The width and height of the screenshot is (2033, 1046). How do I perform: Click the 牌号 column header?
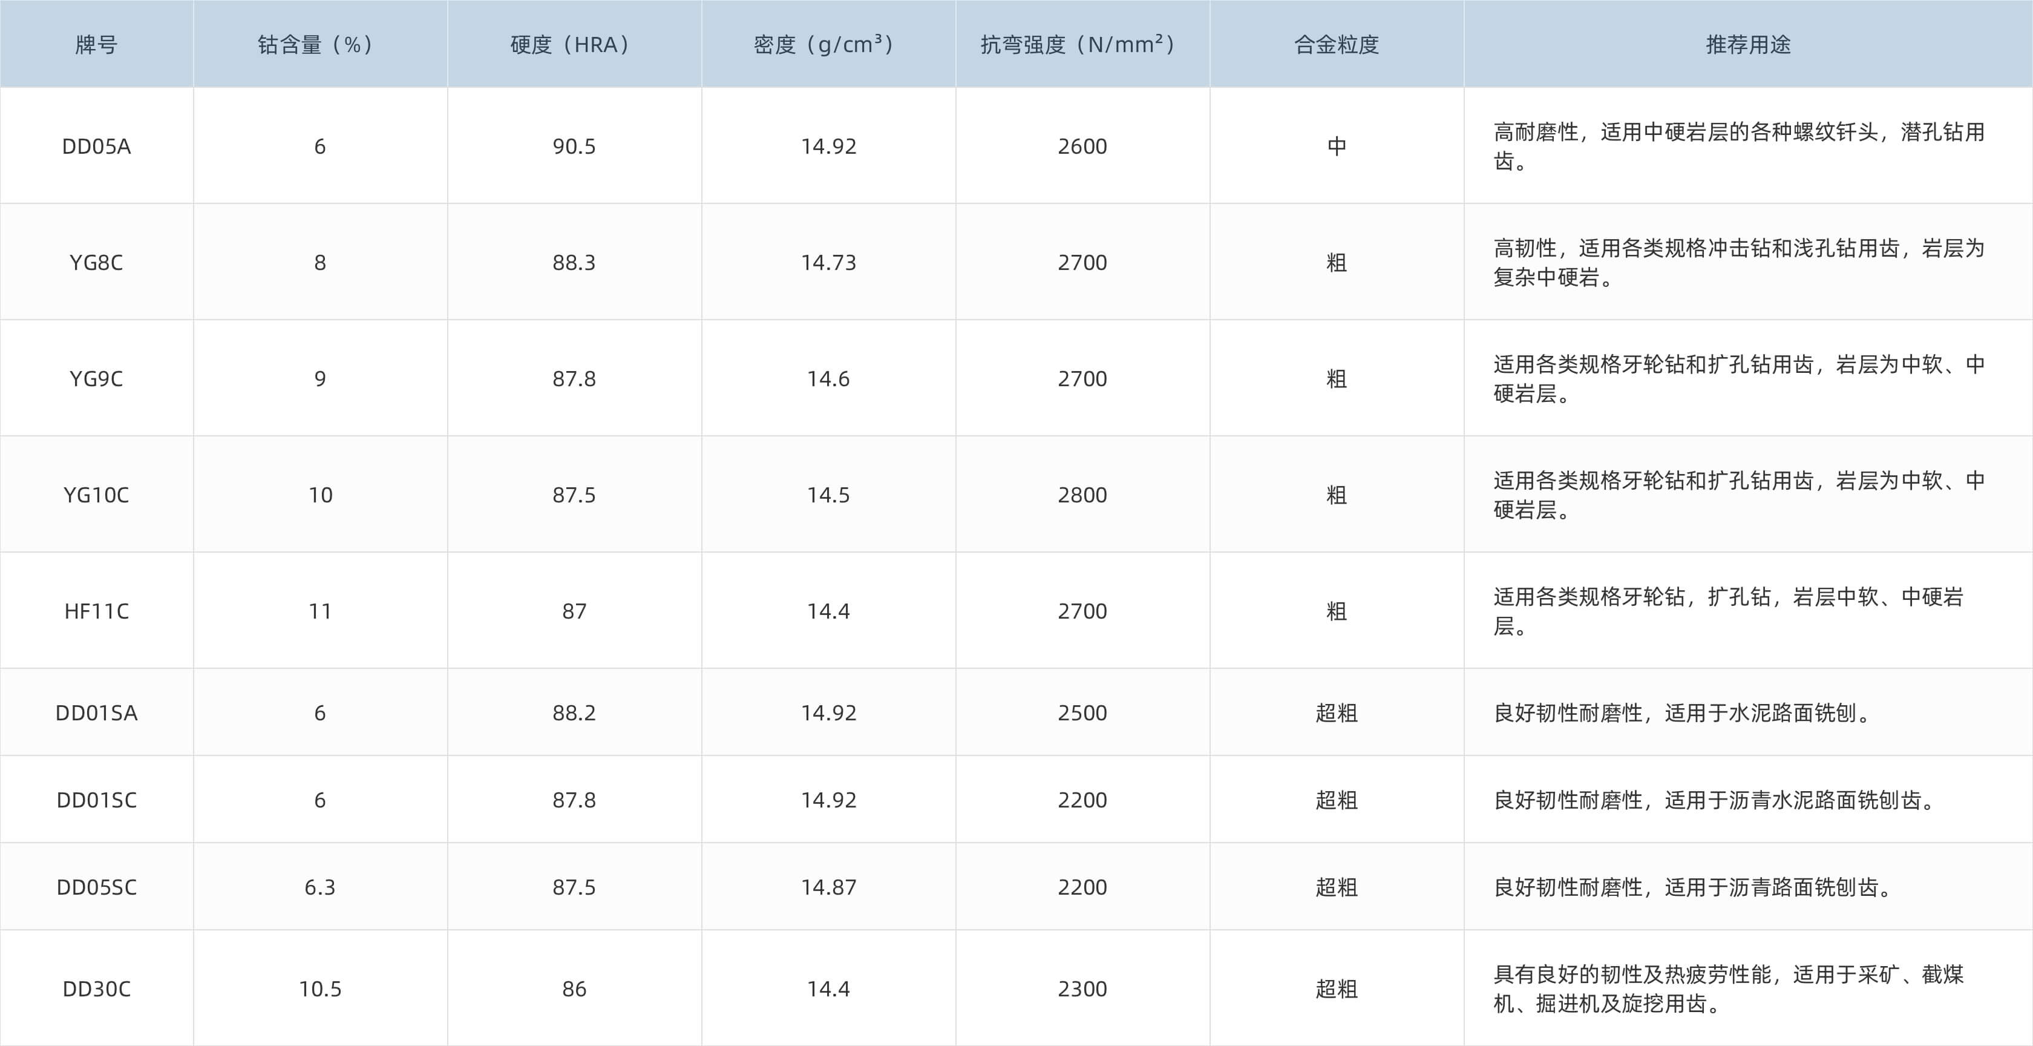point(95,45)
